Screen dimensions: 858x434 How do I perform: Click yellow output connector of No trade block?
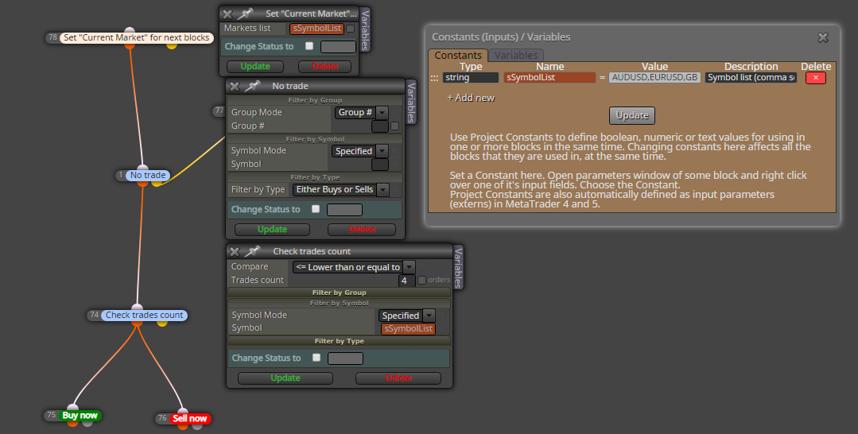pyautogui.click(x=157, y=183)
